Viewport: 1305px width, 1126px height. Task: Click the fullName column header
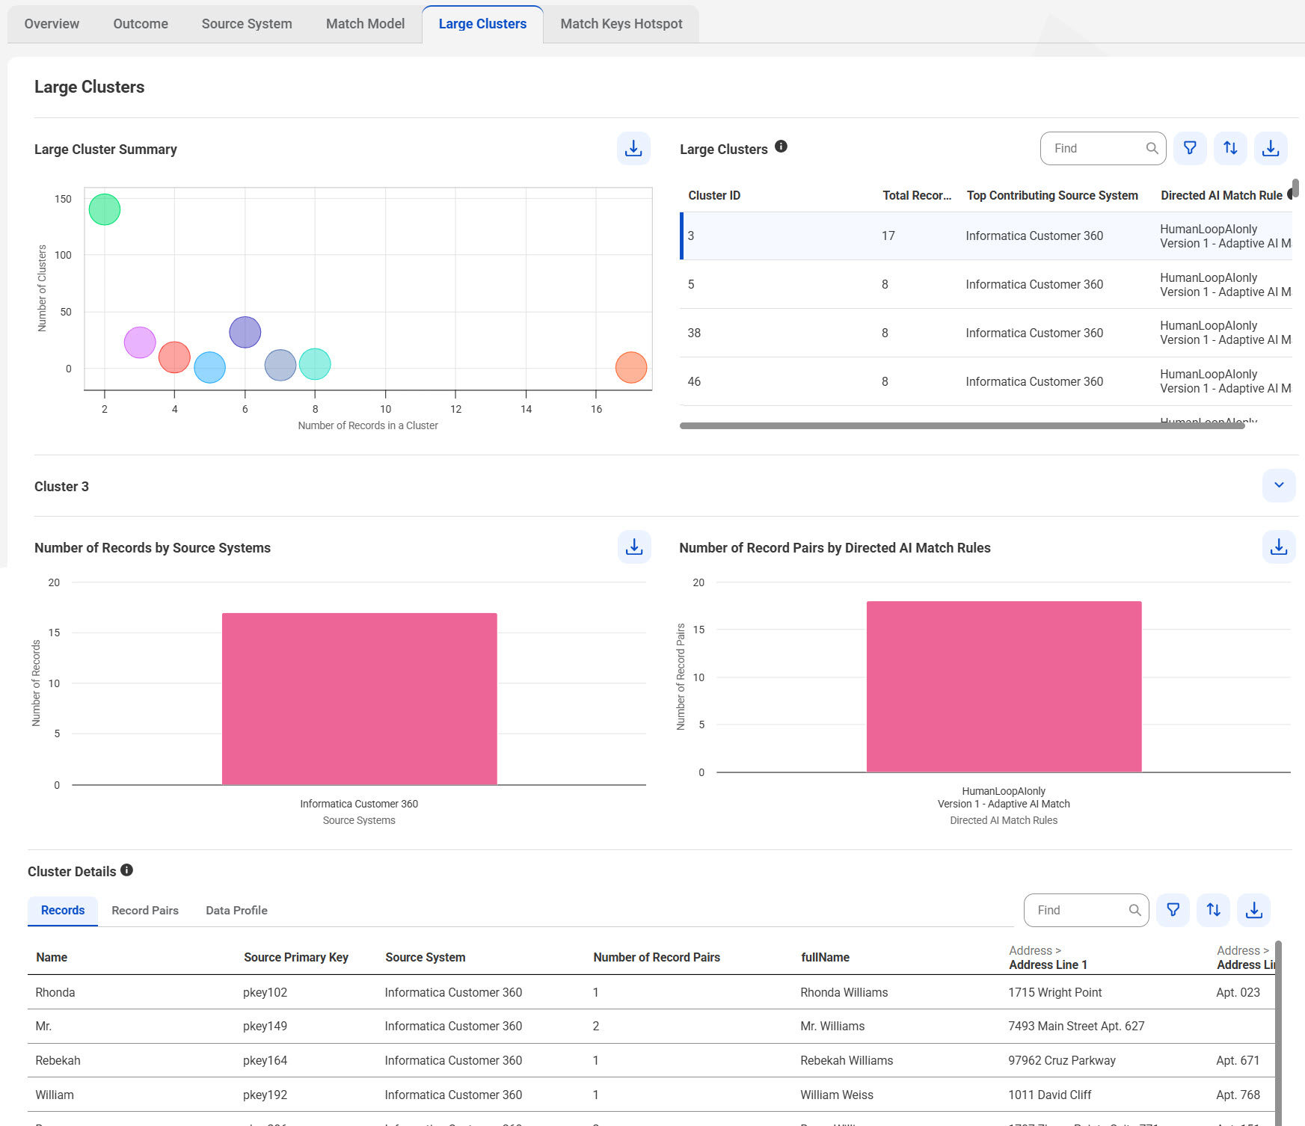[x=825, y=957]
